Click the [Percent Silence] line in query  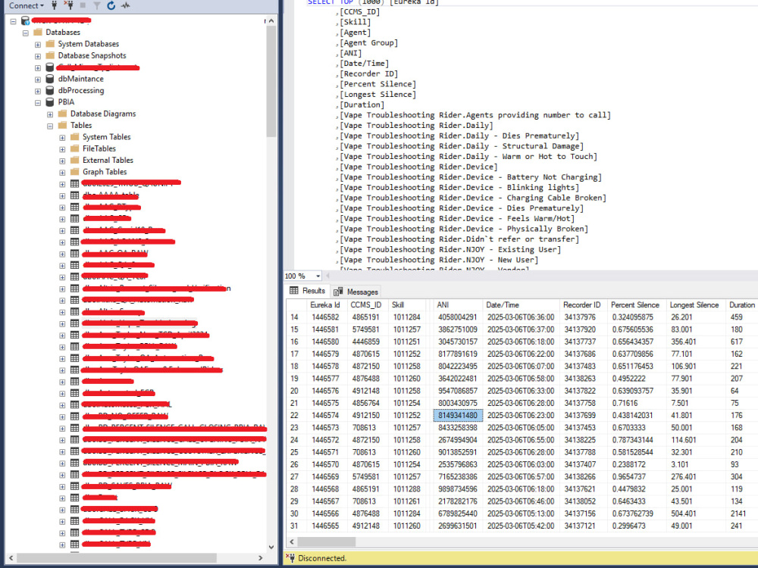point(378,84)
